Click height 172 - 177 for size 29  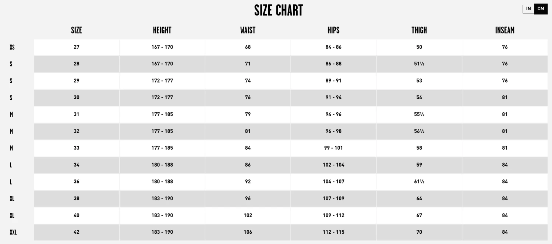(x=162, y=81)
